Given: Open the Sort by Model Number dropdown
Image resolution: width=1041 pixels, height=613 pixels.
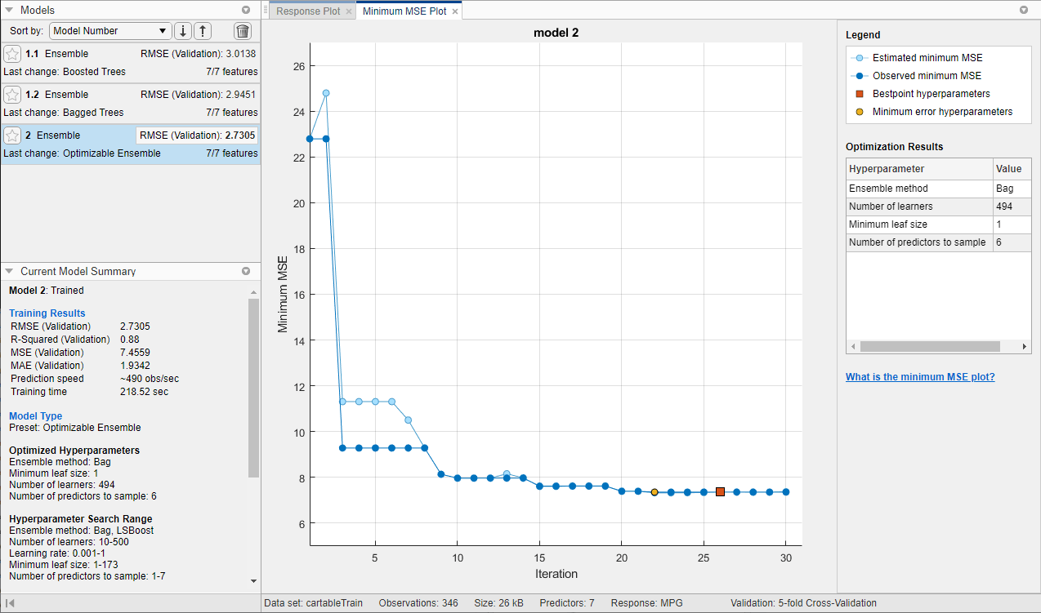Looking at the screenshot, I should click(x=110, y=30).
